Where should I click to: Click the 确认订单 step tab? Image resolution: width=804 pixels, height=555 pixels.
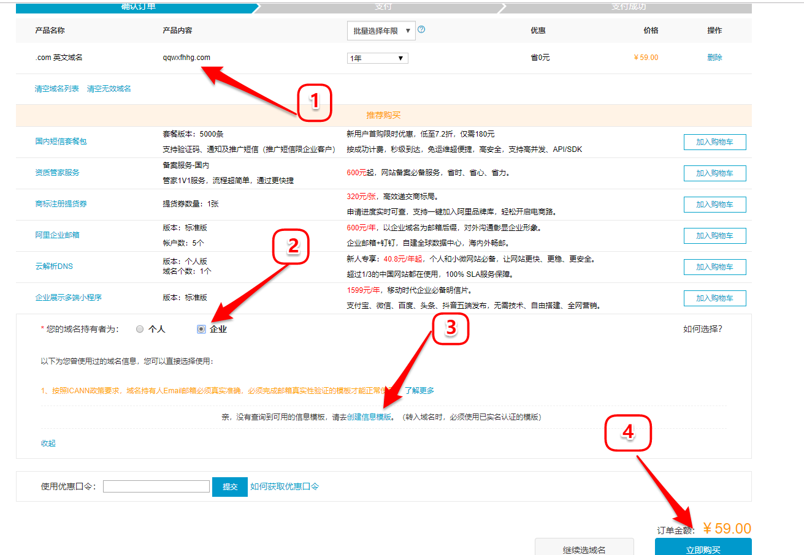[139, 7]
